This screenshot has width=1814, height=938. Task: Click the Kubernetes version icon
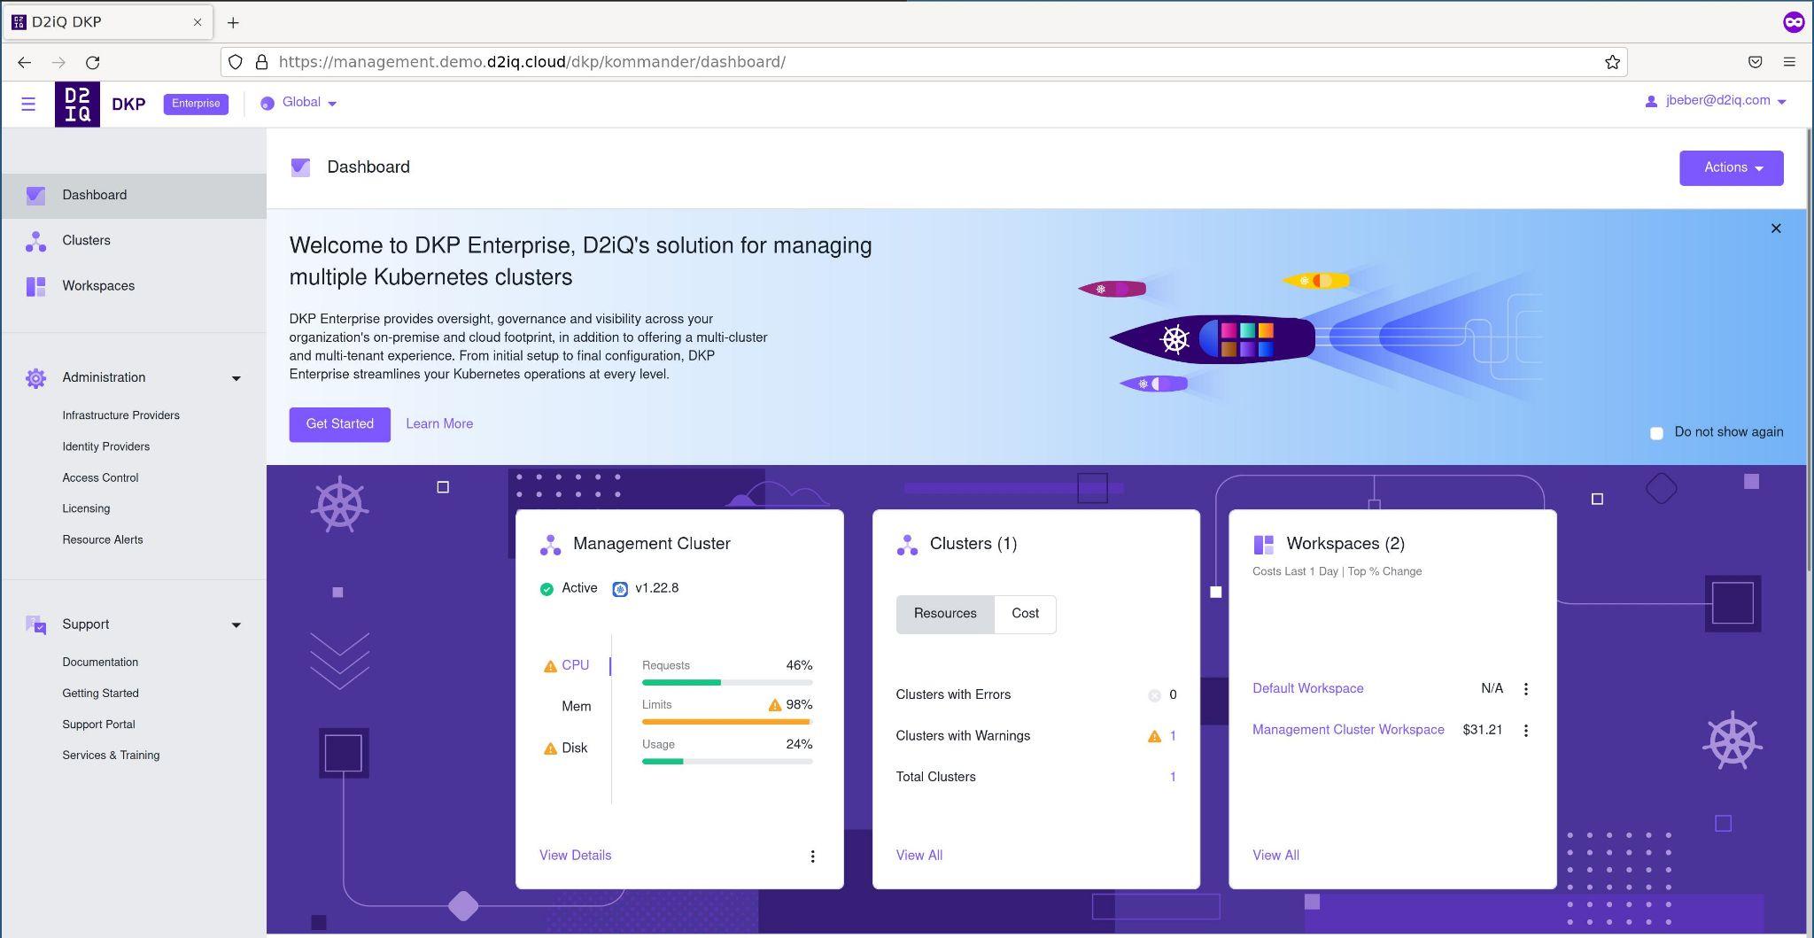point(620,589)
